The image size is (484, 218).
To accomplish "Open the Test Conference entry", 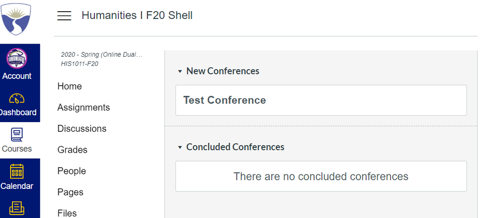I will [x=225, y=100].
